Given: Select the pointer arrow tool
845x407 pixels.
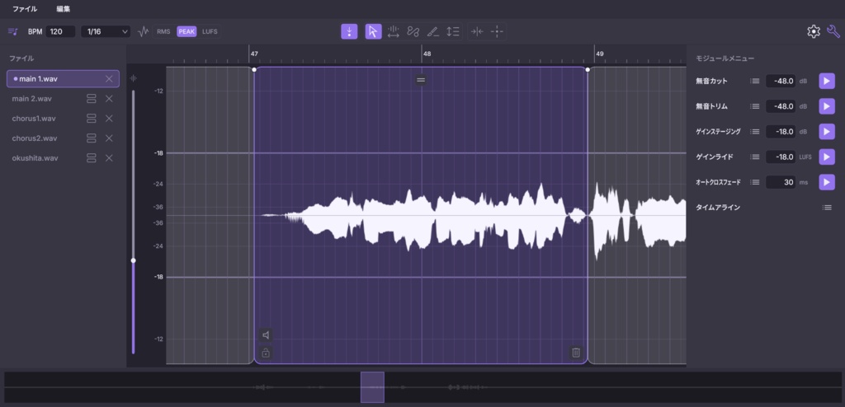Looking at the screenshot, I should pos(373,32).
